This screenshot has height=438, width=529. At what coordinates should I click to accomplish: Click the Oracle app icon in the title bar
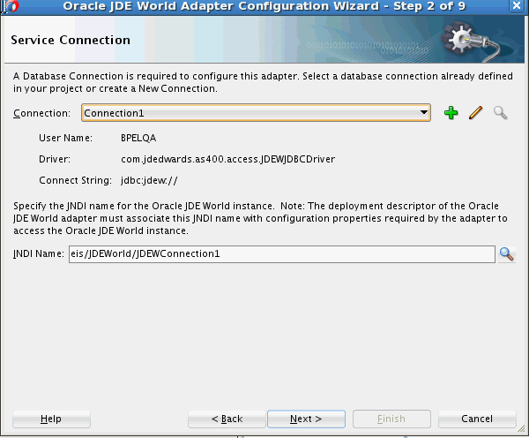coord(11,6)
